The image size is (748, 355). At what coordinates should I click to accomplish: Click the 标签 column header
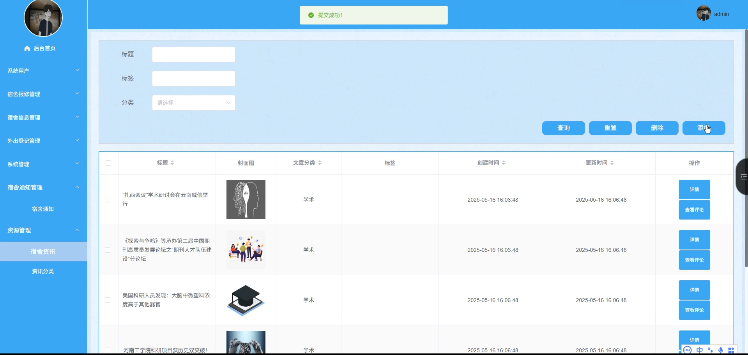(x=390, y=163)
